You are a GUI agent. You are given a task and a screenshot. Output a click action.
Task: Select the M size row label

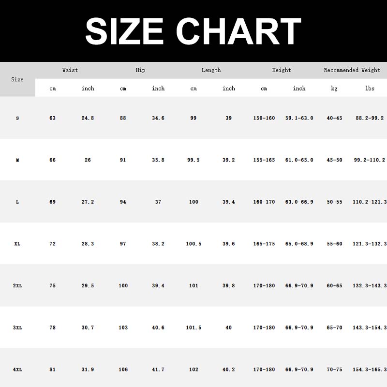[x=17, y=160]
